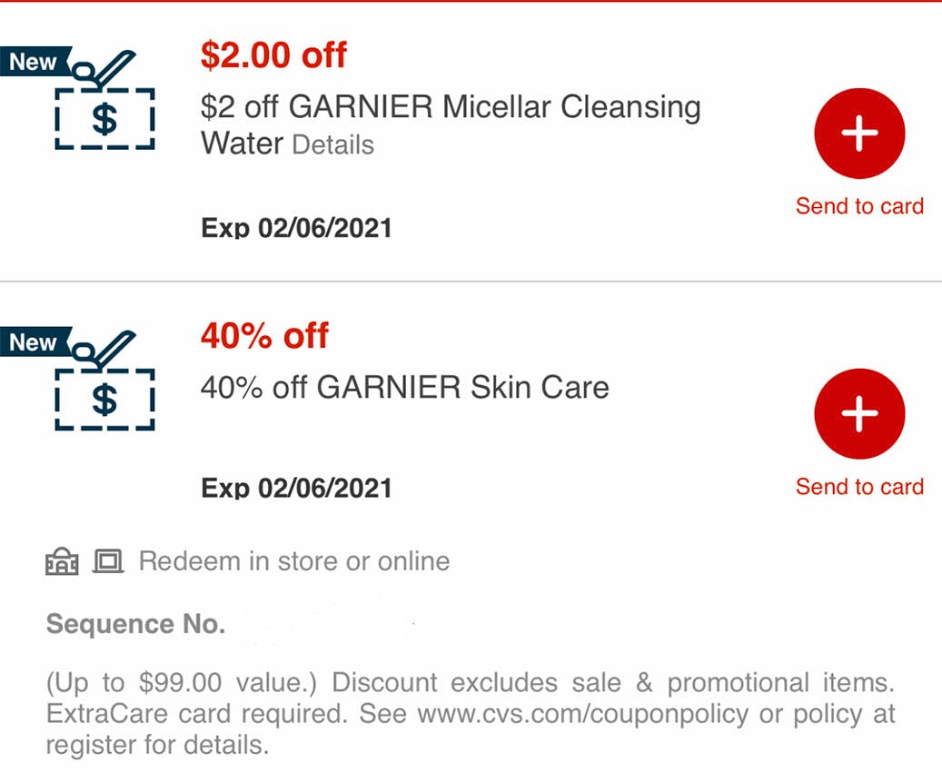Click the scissors coupon icon beside $2.00 off
This screenshot has height=772, width=942.
point(105,100)
